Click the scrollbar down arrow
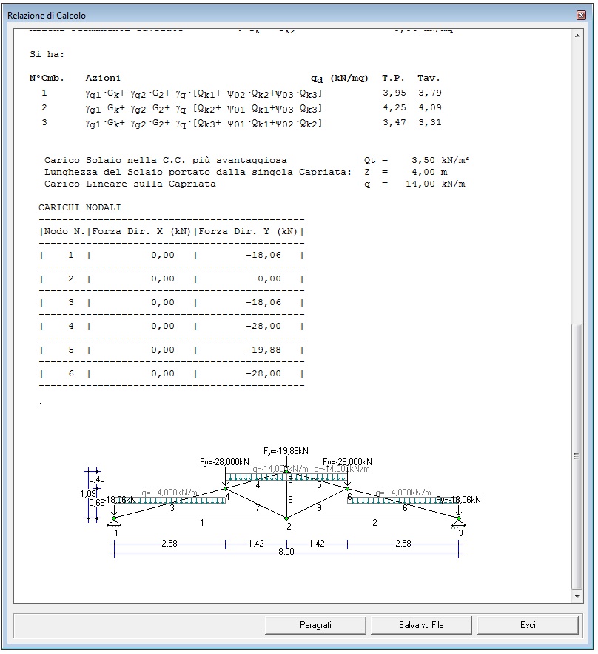Screen dimensions: 598x654 click(577, 596)
